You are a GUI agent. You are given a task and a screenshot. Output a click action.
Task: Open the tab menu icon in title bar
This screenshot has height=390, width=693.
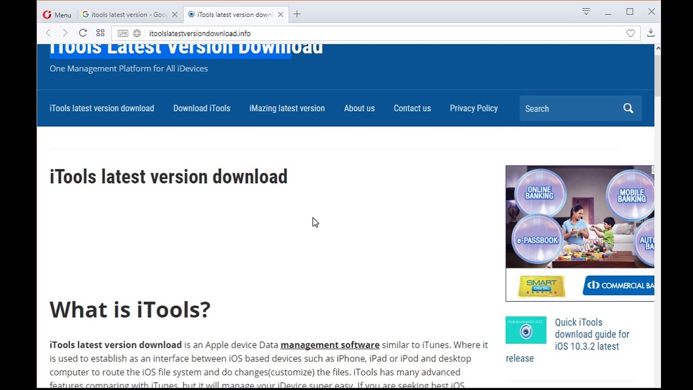point(586,11)
